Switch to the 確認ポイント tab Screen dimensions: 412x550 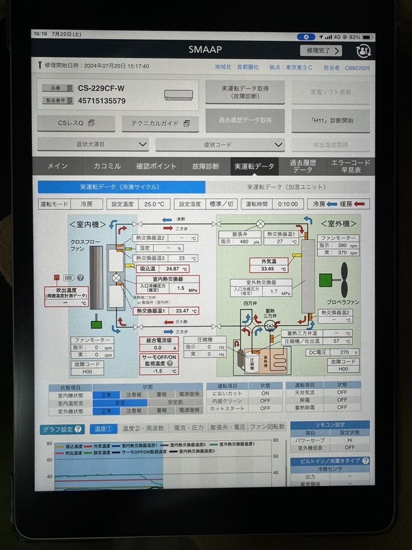(x=156, y=166)
